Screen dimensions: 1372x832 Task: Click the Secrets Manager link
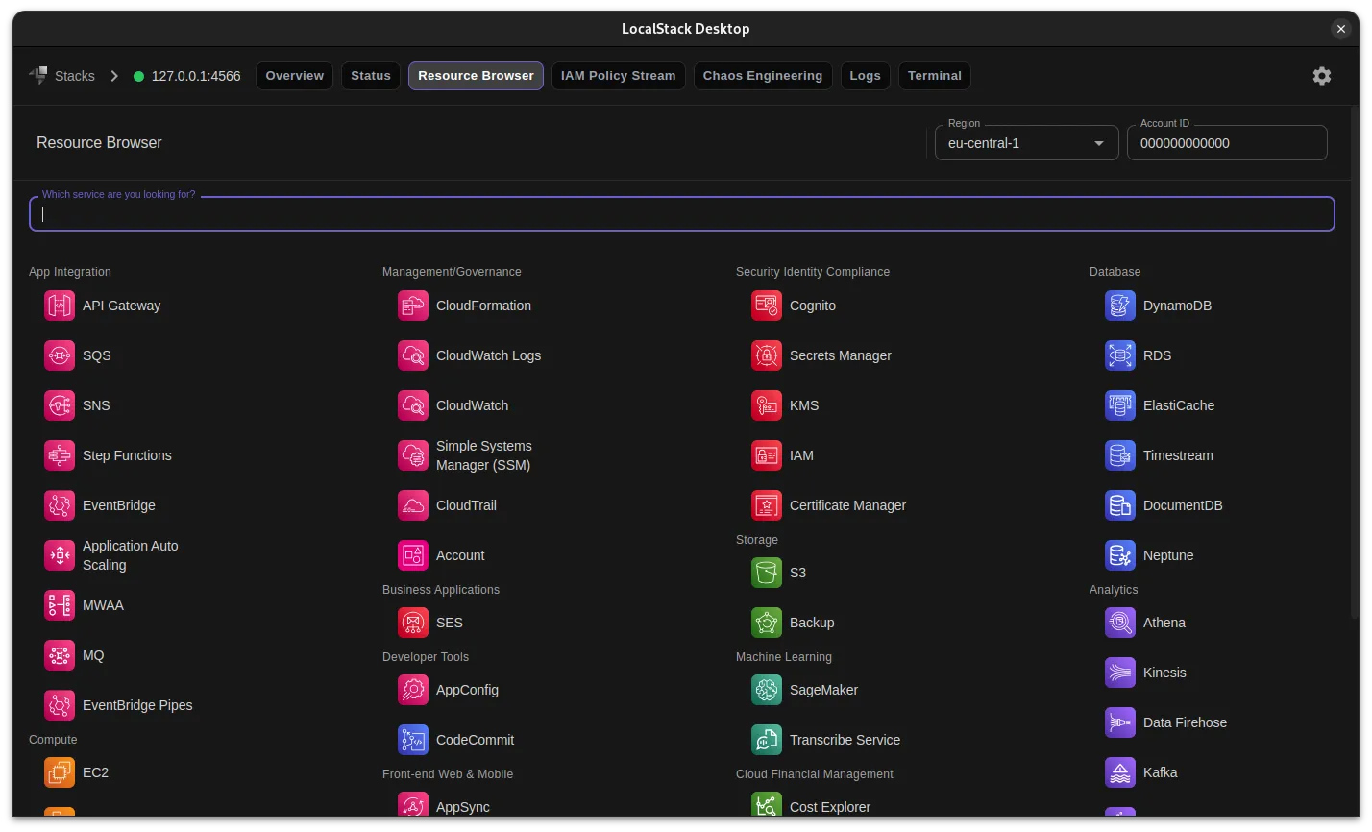coord(840,355)
